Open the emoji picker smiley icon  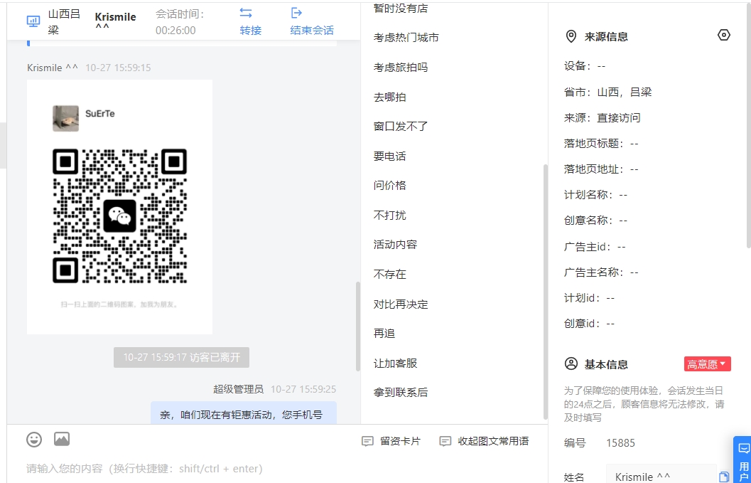coord(34,440)
